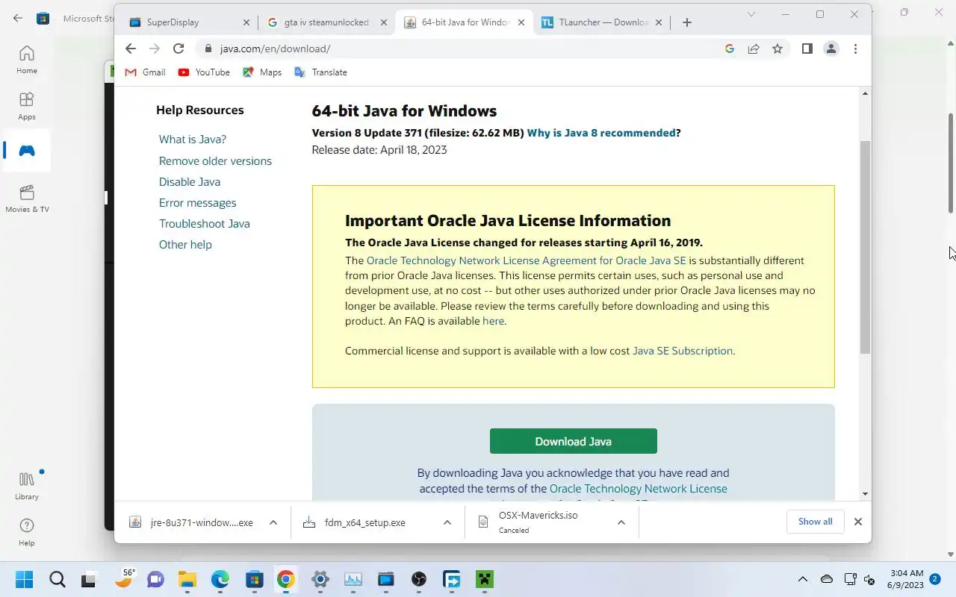
Task: Open Movies & TV in Microsoft Store
Action: pyautogui.click(x=27, y=199)
